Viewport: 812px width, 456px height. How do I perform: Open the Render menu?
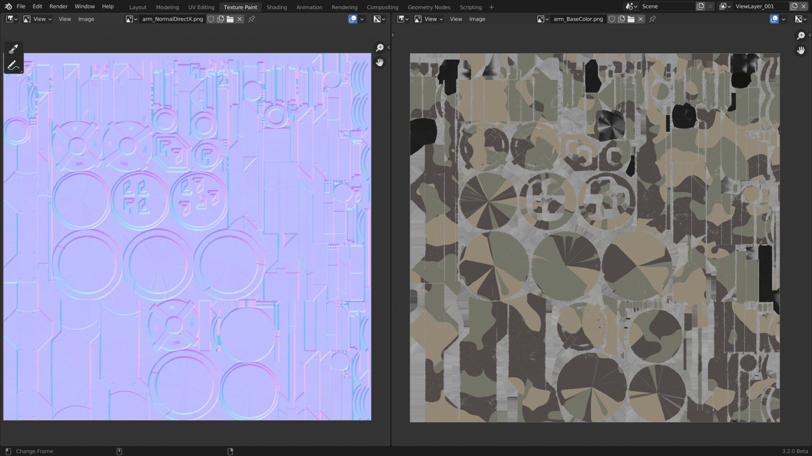click(58, 6)
